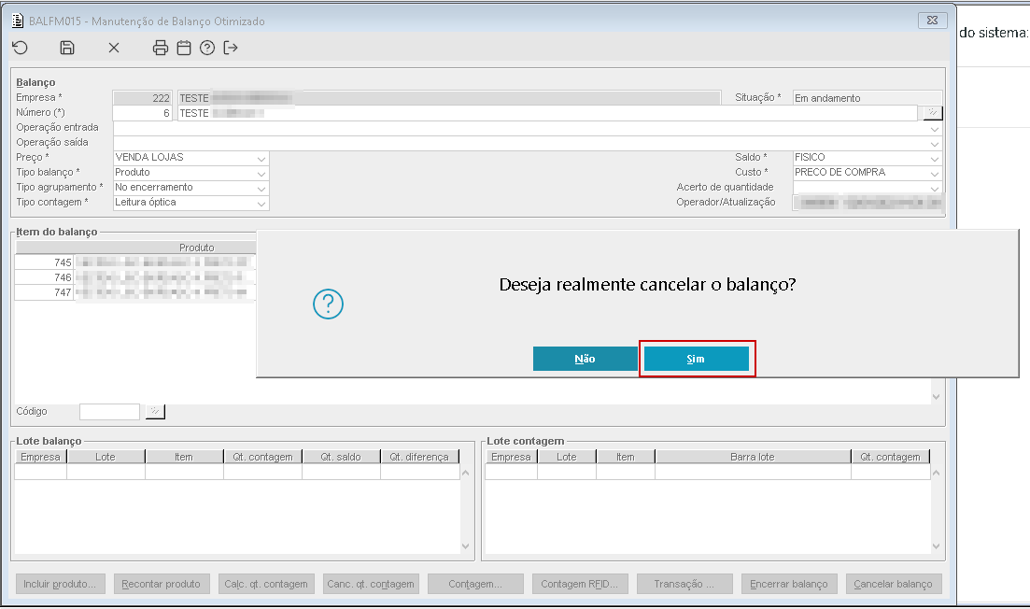Image resolution: width=1030 pixels, height=609 pixels.
Task: Click Empresa header in Lote contagem grid
Action: point(511,457)
